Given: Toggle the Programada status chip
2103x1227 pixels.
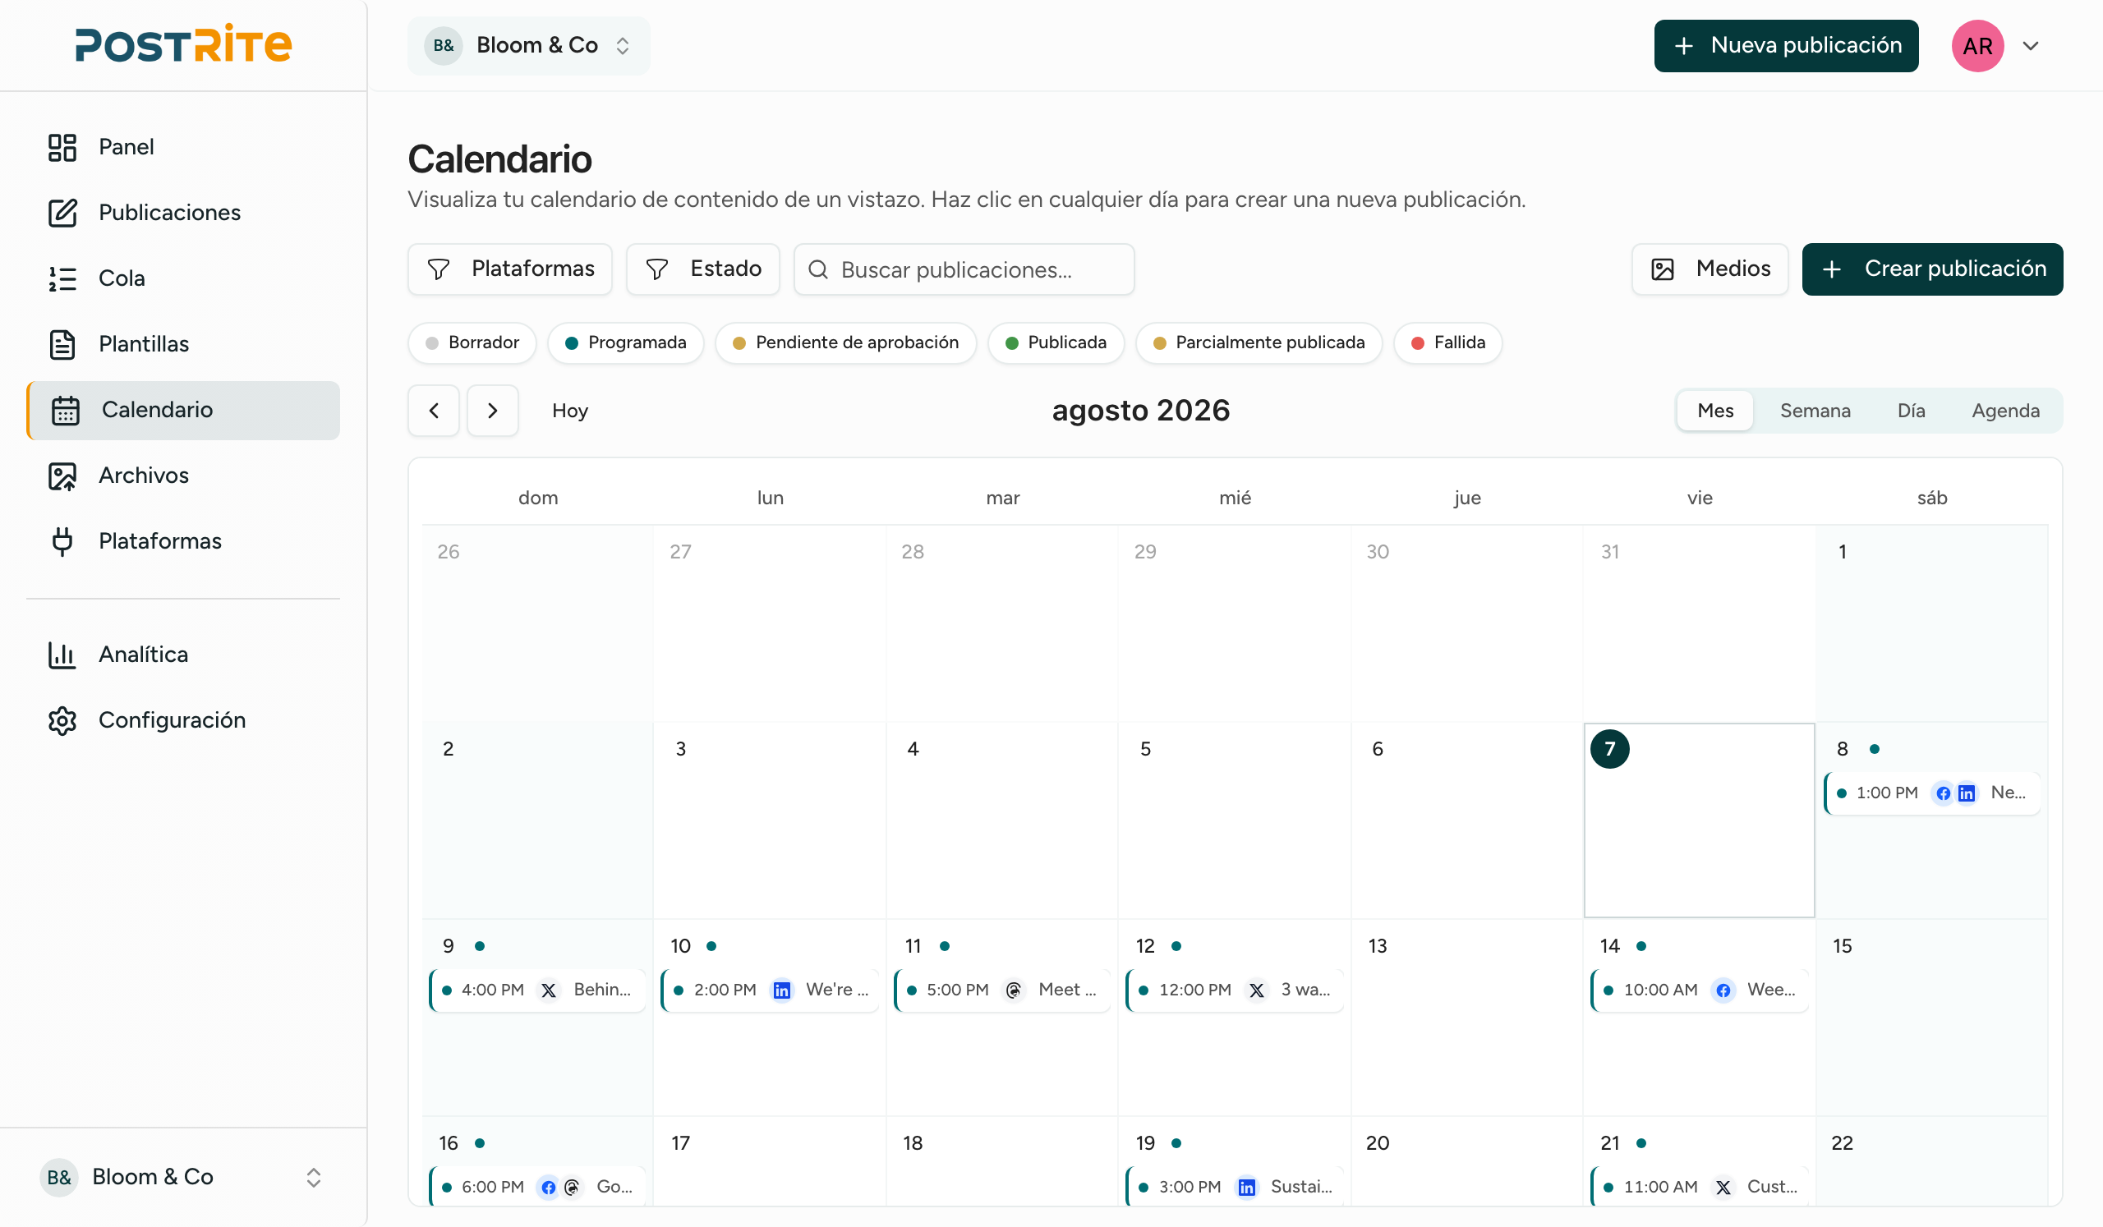Looking at the screenshot, I should (x=626, y=342).
